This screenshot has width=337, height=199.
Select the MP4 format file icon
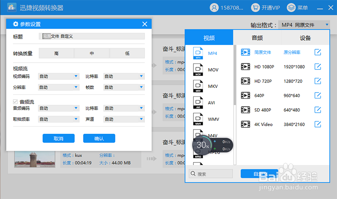coord(198,53)
